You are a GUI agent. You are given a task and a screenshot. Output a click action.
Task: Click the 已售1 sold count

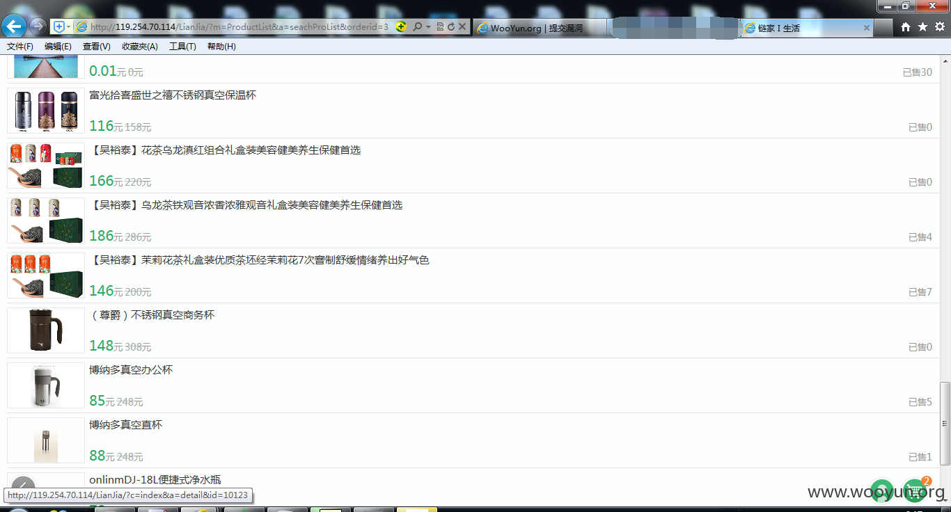coord(920,457)
